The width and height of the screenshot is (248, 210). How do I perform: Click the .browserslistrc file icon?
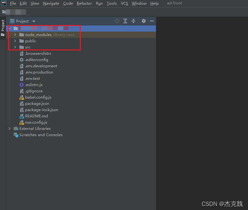tap(22, 54)
